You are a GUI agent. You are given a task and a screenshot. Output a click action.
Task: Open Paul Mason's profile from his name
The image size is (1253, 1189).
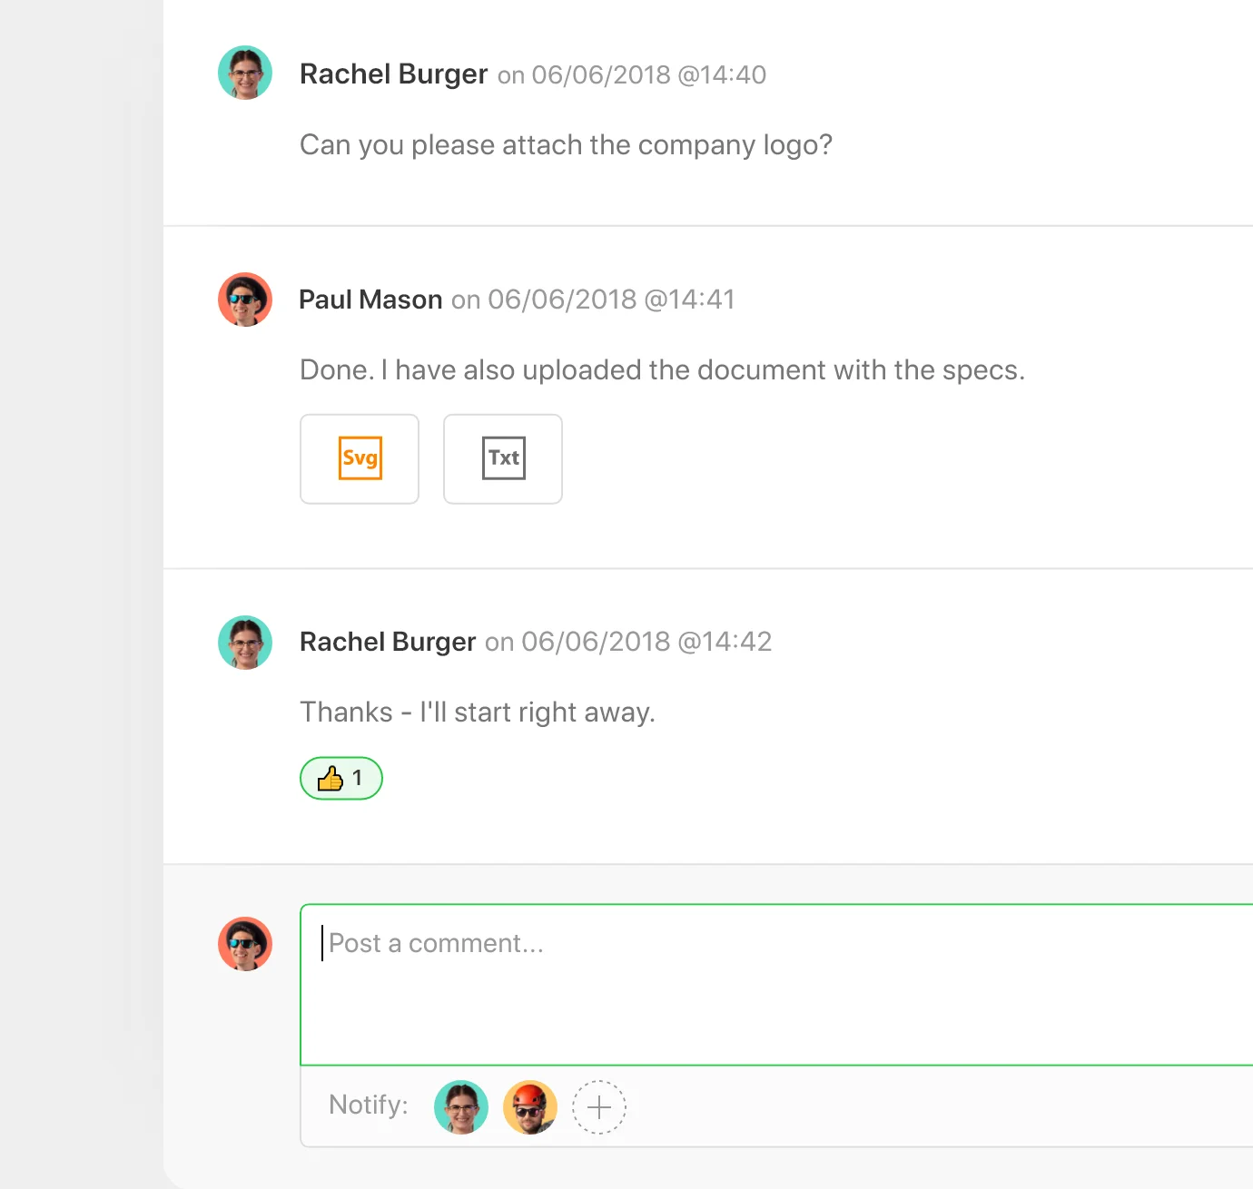click(x=370, y=300)
